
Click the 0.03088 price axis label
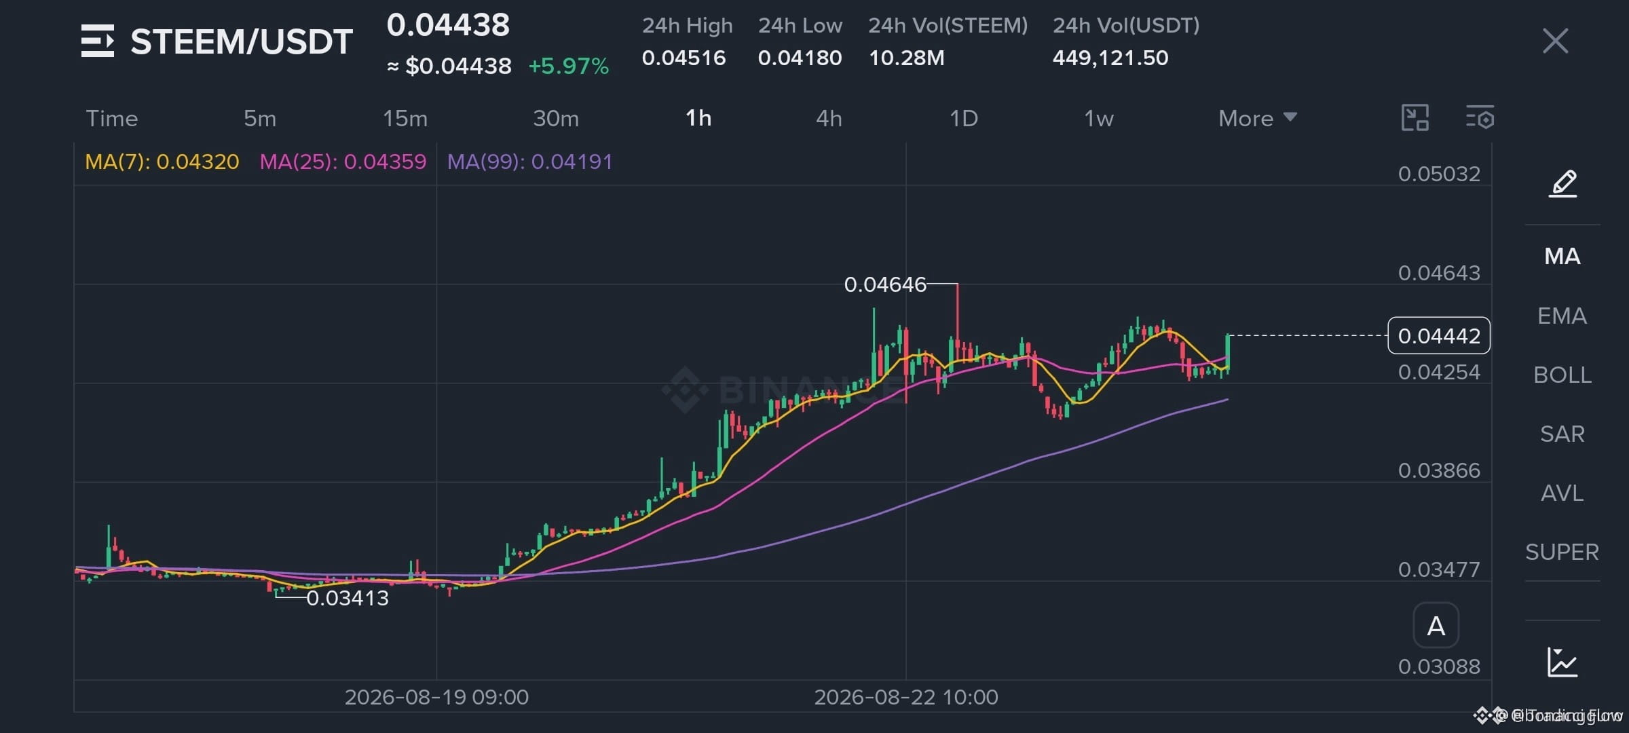click(x=1439, y=666)
